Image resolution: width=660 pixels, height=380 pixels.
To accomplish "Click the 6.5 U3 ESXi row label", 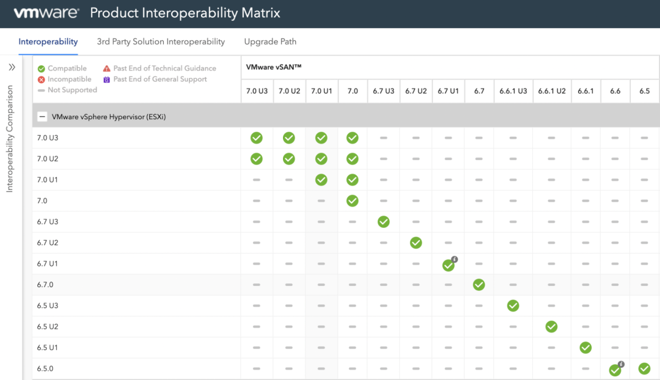I will pos(48,306).
